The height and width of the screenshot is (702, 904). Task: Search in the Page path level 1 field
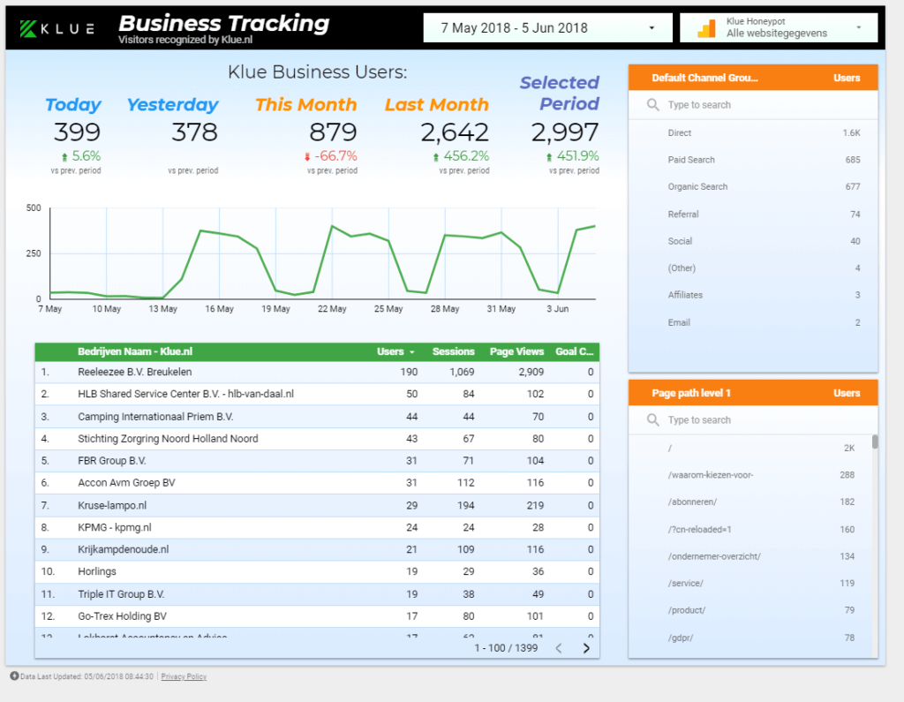(753, 419)
